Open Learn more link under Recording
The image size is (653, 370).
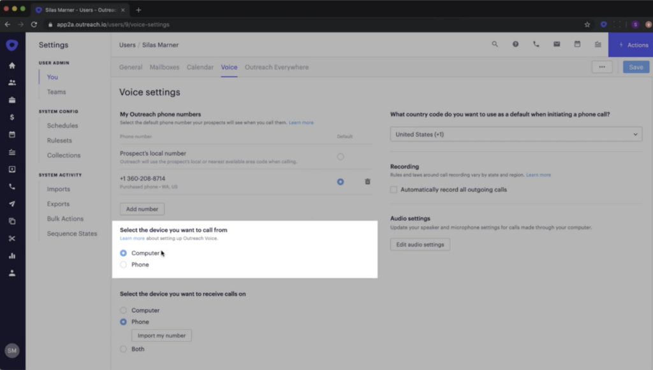coord(538,175)
